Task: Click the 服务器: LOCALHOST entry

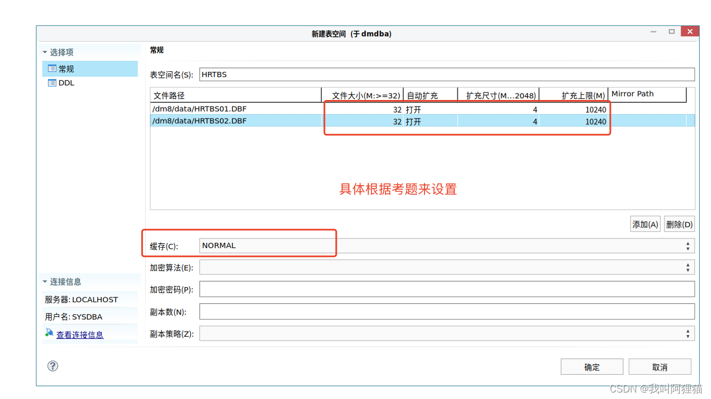Action: [x=81, y=300]
